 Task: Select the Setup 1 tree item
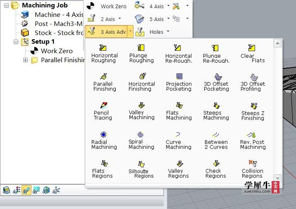click(38, 42)
